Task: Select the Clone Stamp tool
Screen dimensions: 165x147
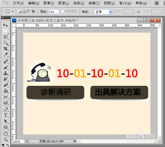Action: (6, 73)
